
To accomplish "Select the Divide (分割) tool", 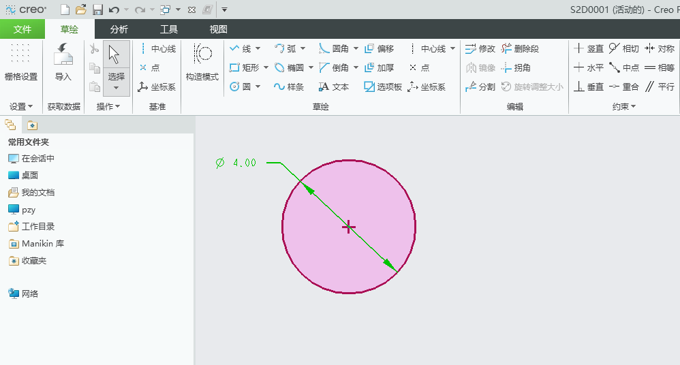I will click(480, 86).
